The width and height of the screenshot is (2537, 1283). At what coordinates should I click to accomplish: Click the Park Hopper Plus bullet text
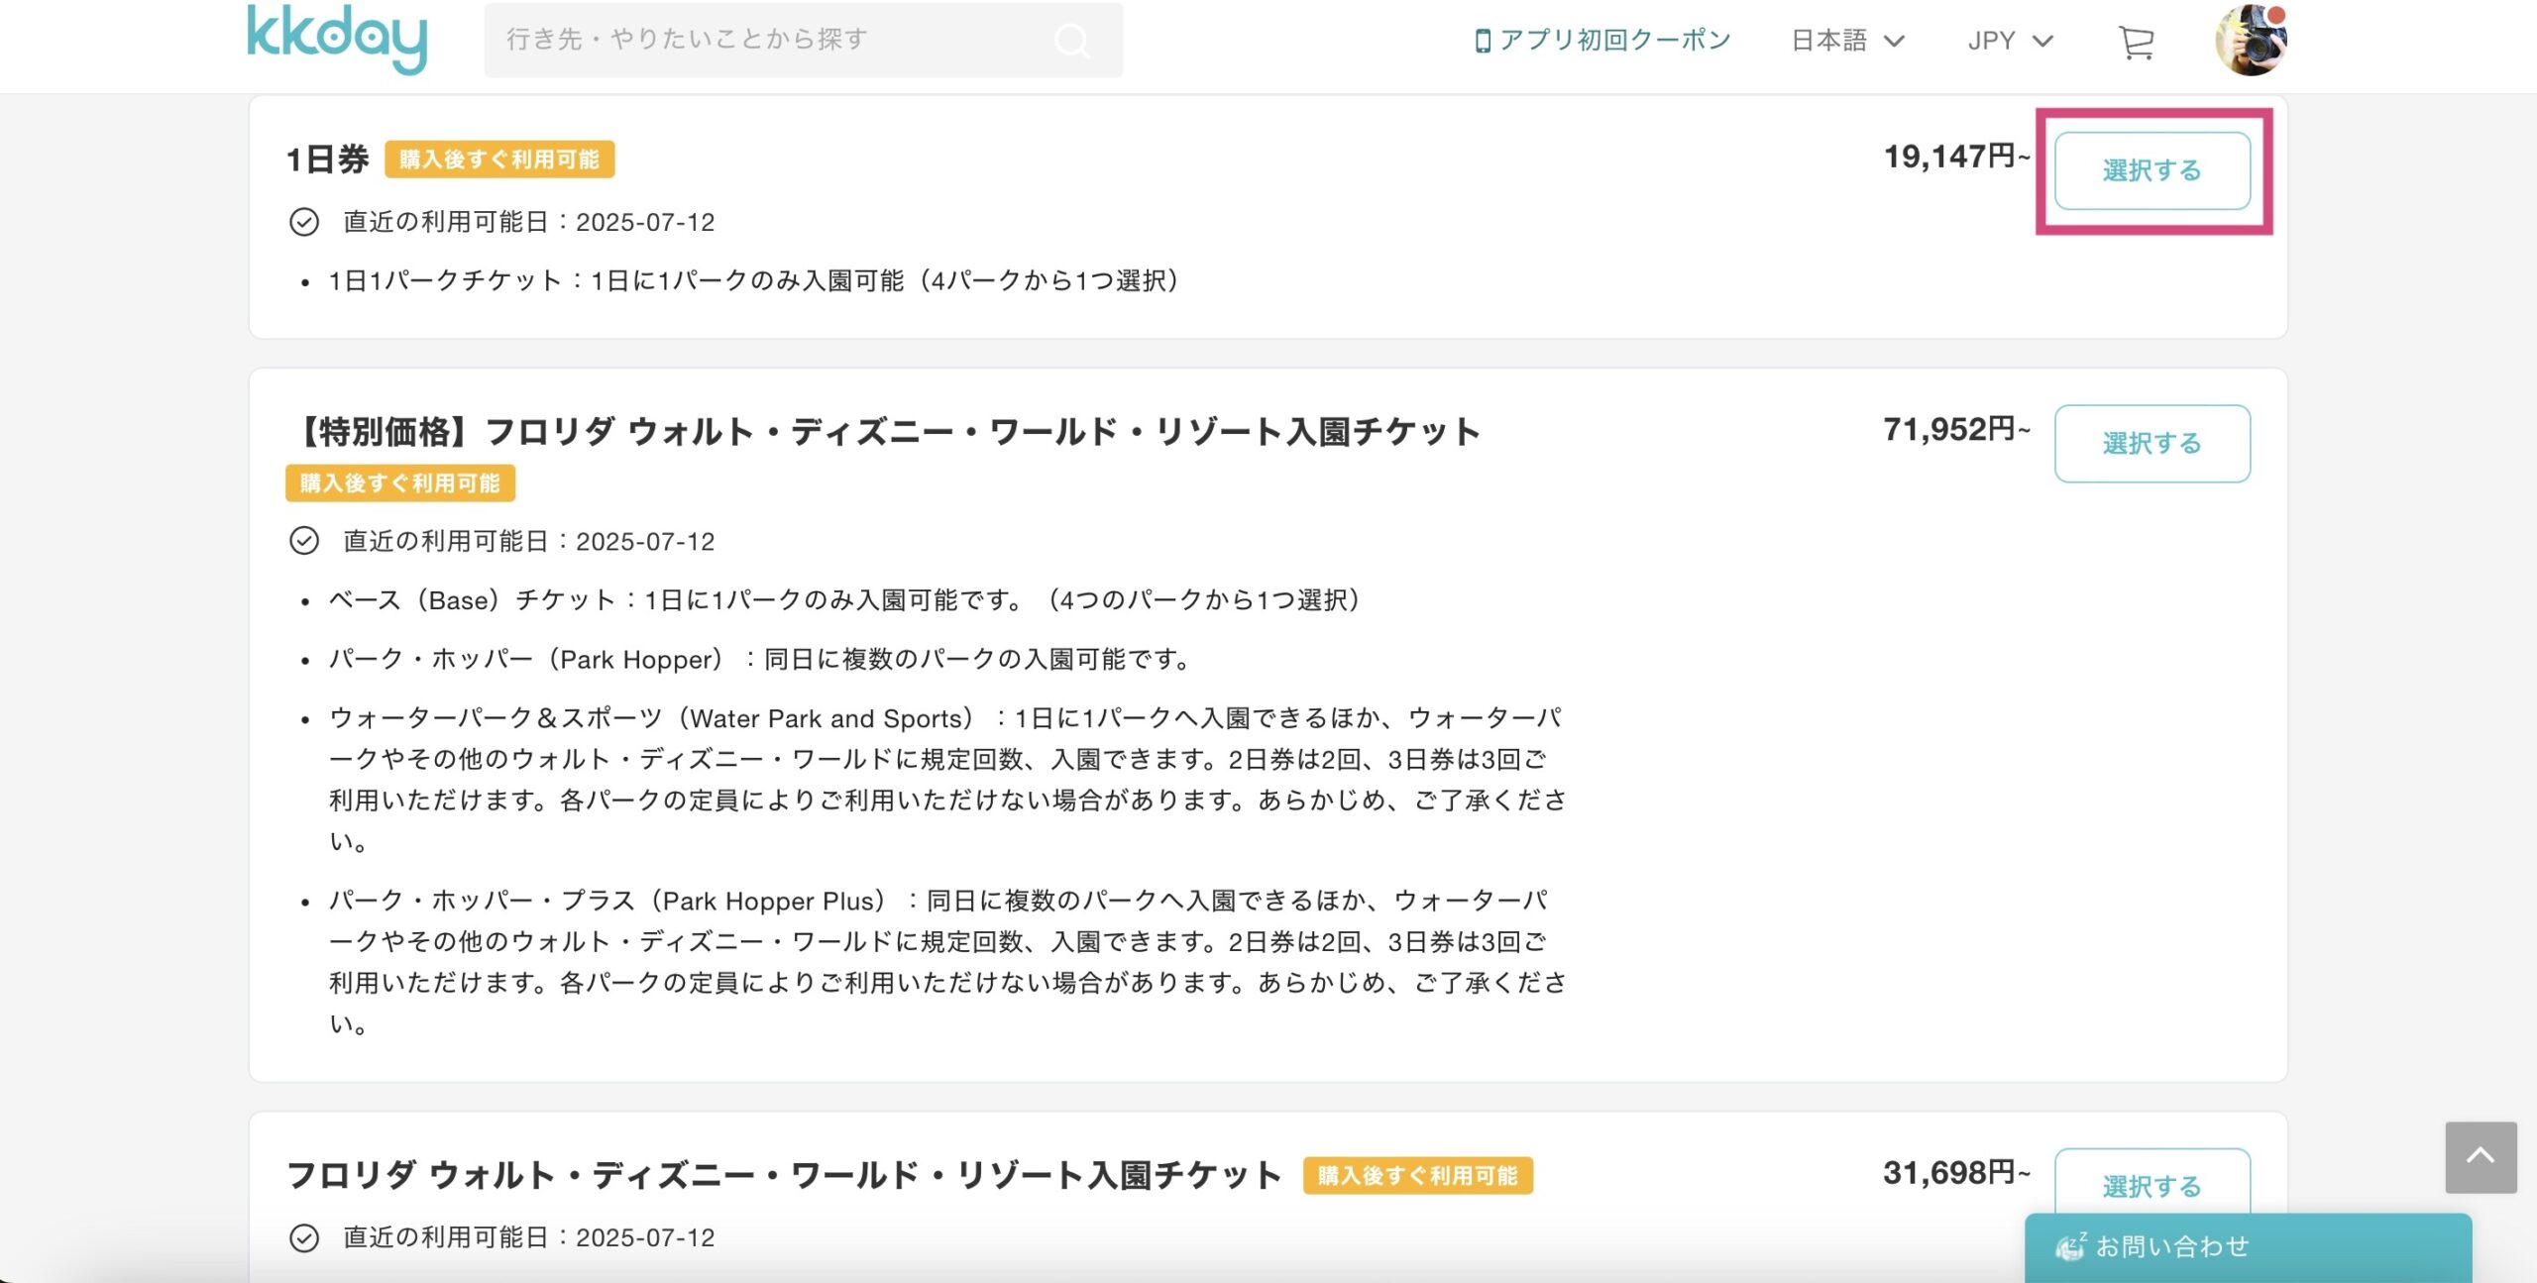point(947,962)
